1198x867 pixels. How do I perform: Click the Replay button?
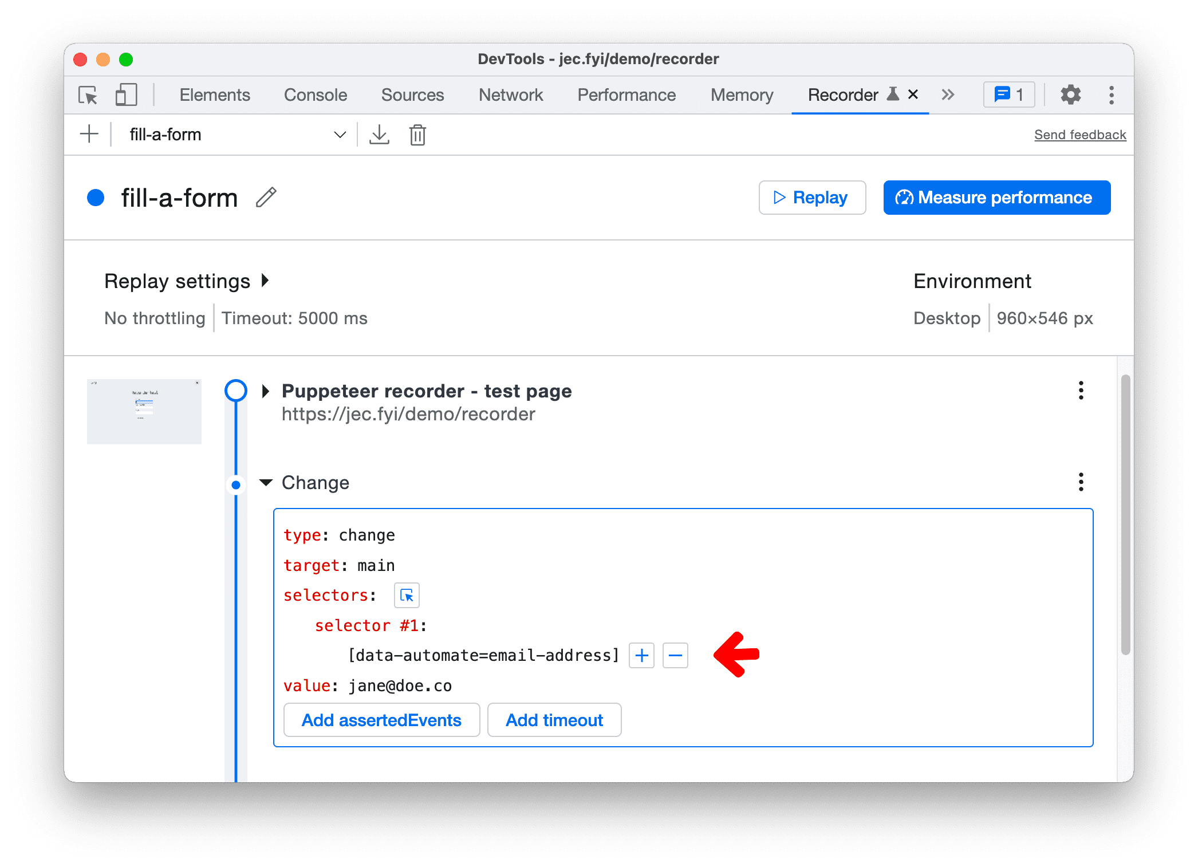tap(814, 197)
